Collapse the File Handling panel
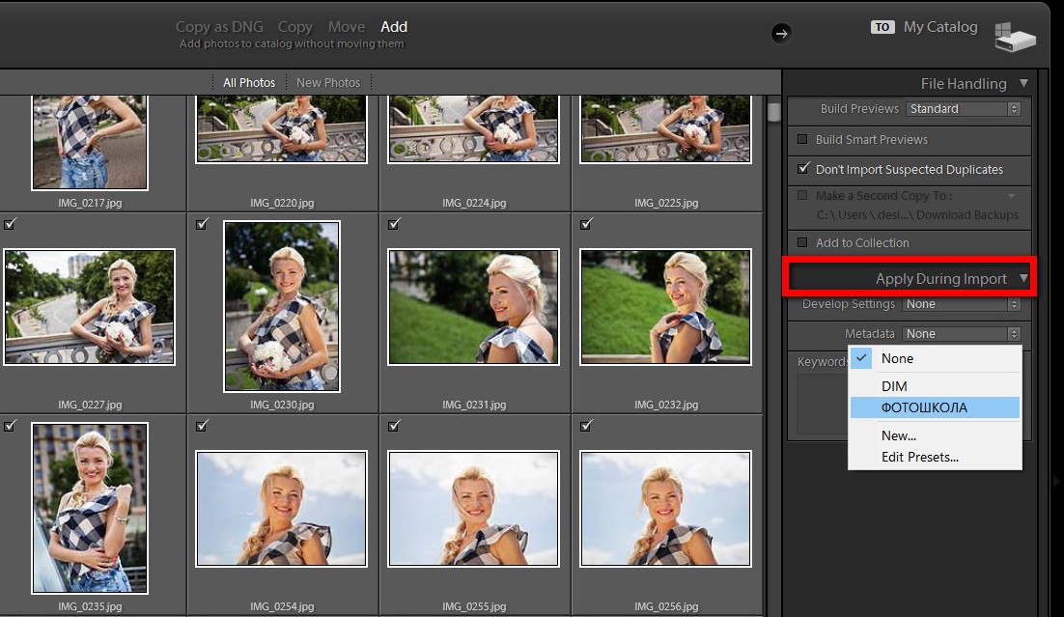The width and height of the screenshot is (1064, 617). 1023,83
